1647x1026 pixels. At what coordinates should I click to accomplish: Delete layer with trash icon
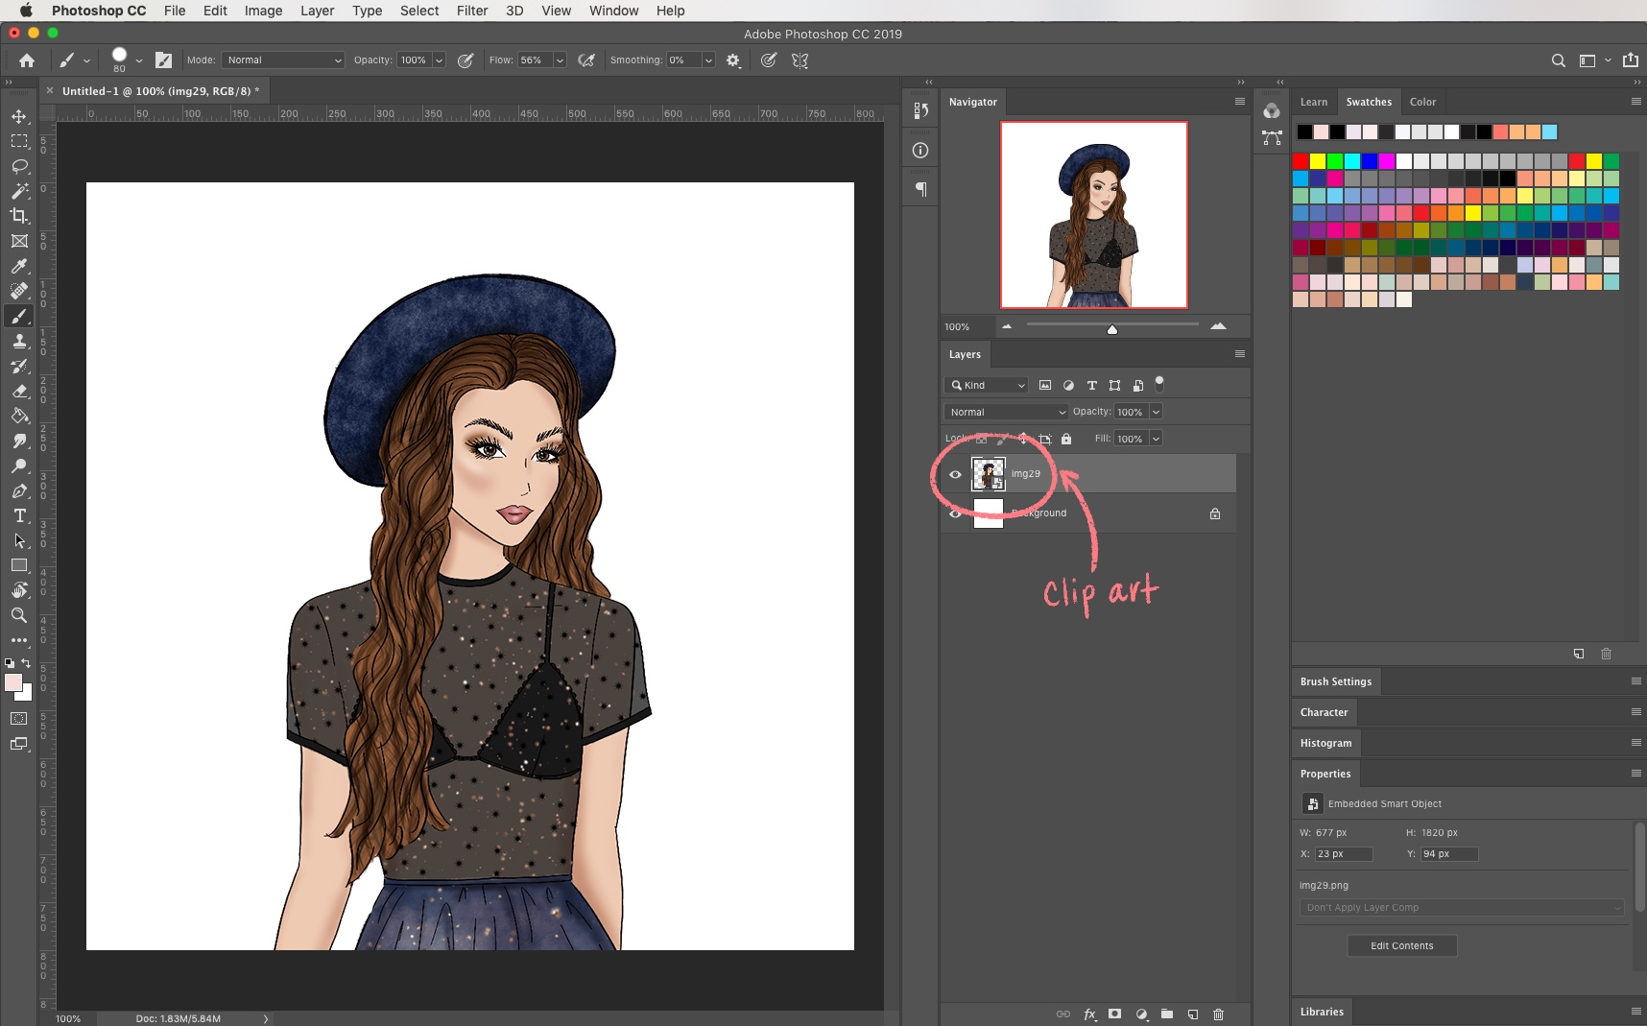click(x=1219, y=1014)
